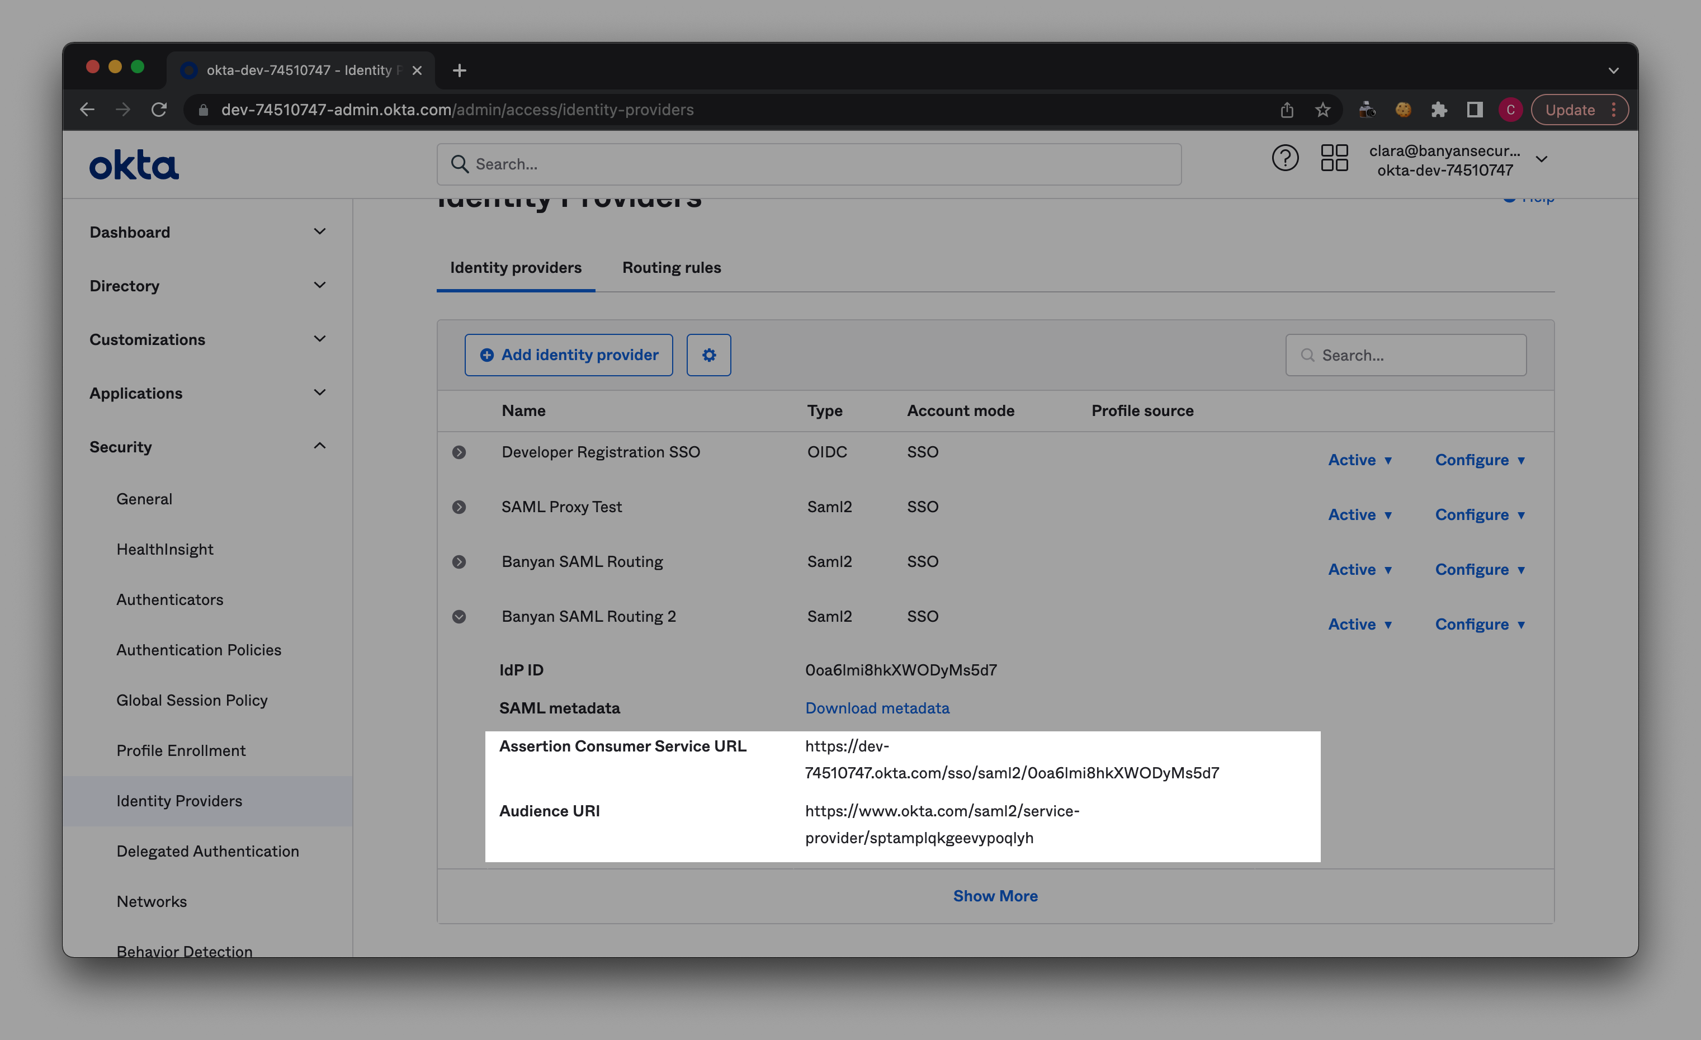Collapse the Security sidebar section
This screenshot has width=1701, height=1040.
coord(319,447)
